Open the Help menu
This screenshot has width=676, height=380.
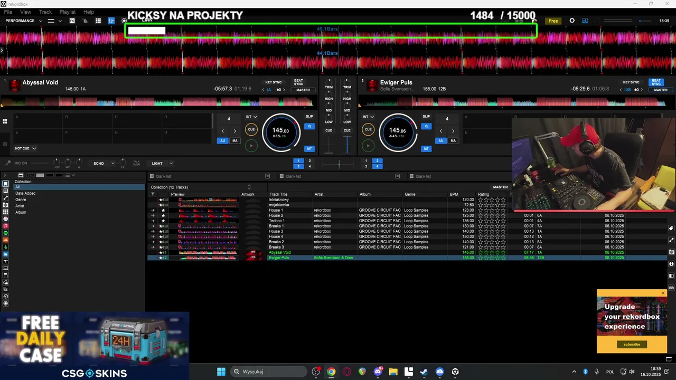point(89,12)
